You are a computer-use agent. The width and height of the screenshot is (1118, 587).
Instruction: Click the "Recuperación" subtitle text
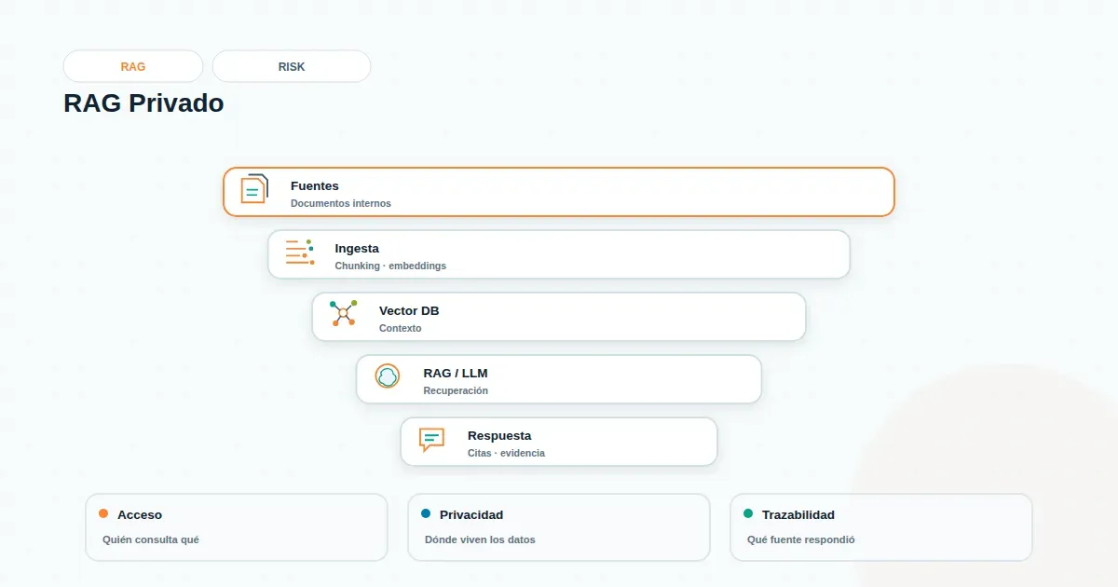coord(456,390)
